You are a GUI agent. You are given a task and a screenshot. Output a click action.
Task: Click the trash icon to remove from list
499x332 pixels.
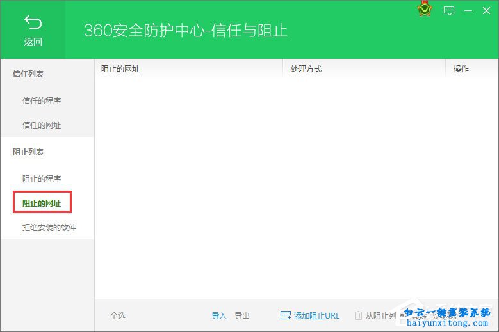click(358, 315)
